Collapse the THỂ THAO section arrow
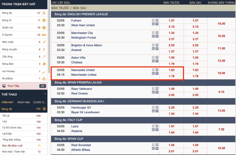This screenshot has width=236, height=155. tap(45, 94)
